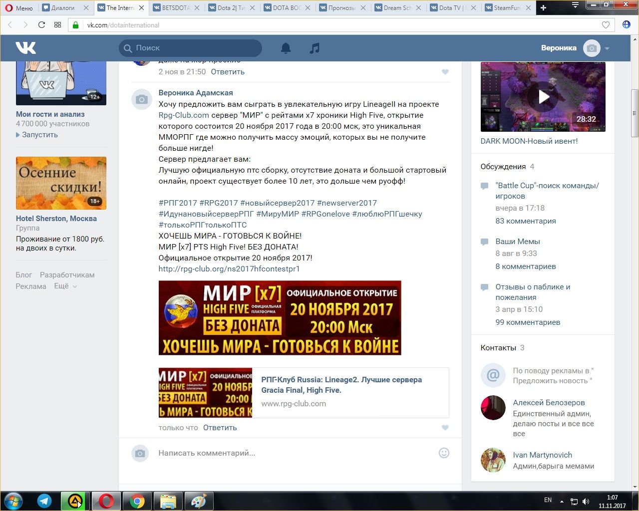Open the Блог footer link

click(23, 275)
